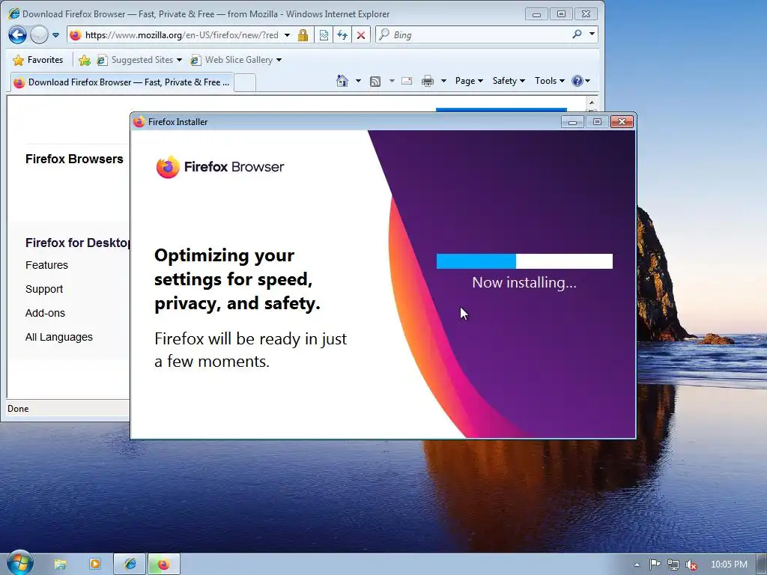This screenshot has height=575, width=767.
Task: Expand the Web Slice Gallery dropdown arrow
Action: 279,60
